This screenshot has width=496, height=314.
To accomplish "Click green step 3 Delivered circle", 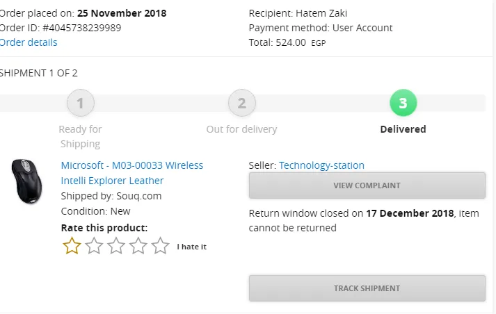I will tap(403, 104).
